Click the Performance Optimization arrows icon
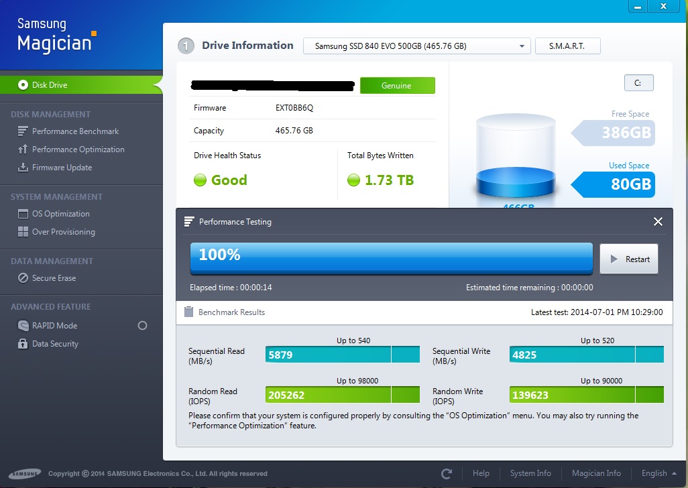 tap(23, 149)
